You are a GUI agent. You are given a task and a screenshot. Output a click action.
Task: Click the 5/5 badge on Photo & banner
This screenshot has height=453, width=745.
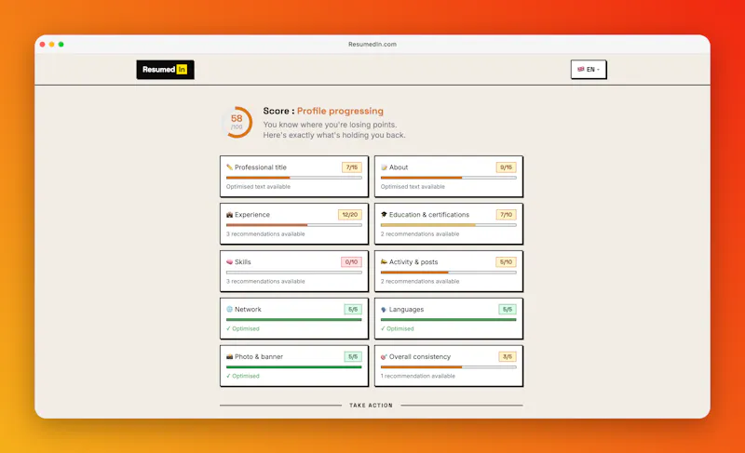pyautogui.click(x=353, y=356)
